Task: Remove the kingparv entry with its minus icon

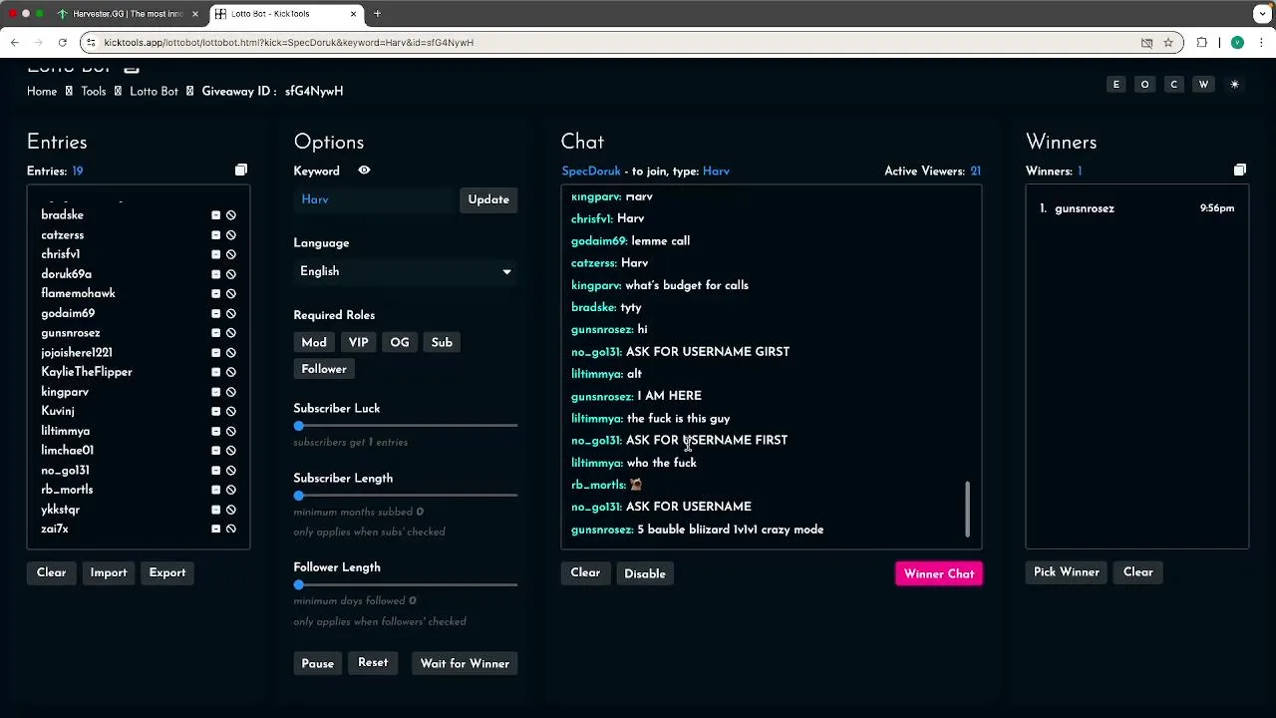Action: tap(215, 392)
